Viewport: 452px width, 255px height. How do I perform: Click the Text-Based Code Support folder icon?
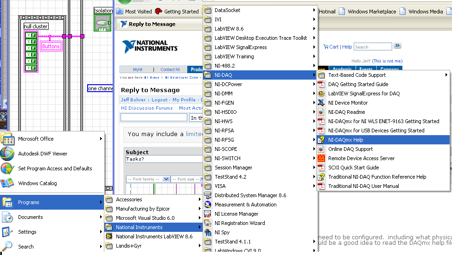[321, 75]
